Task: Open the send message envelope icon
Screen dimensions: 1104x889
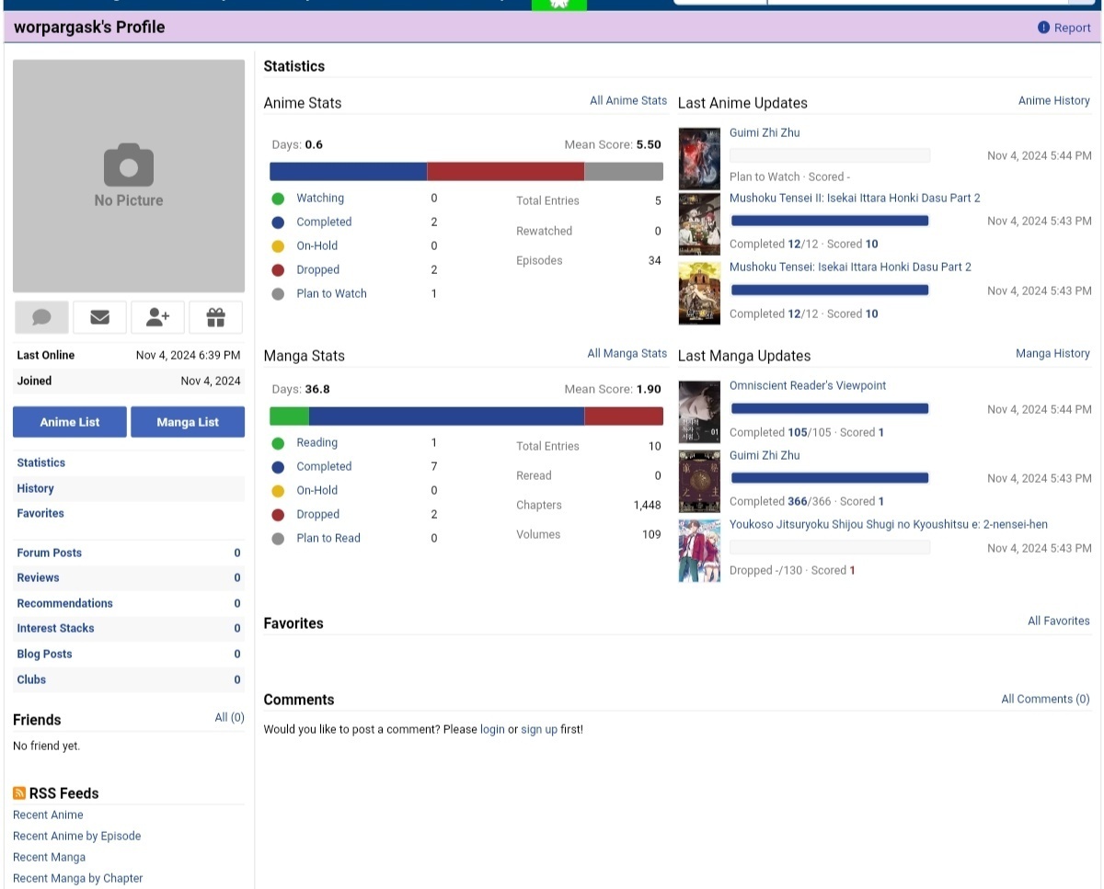Action: [x=99, y=317]
